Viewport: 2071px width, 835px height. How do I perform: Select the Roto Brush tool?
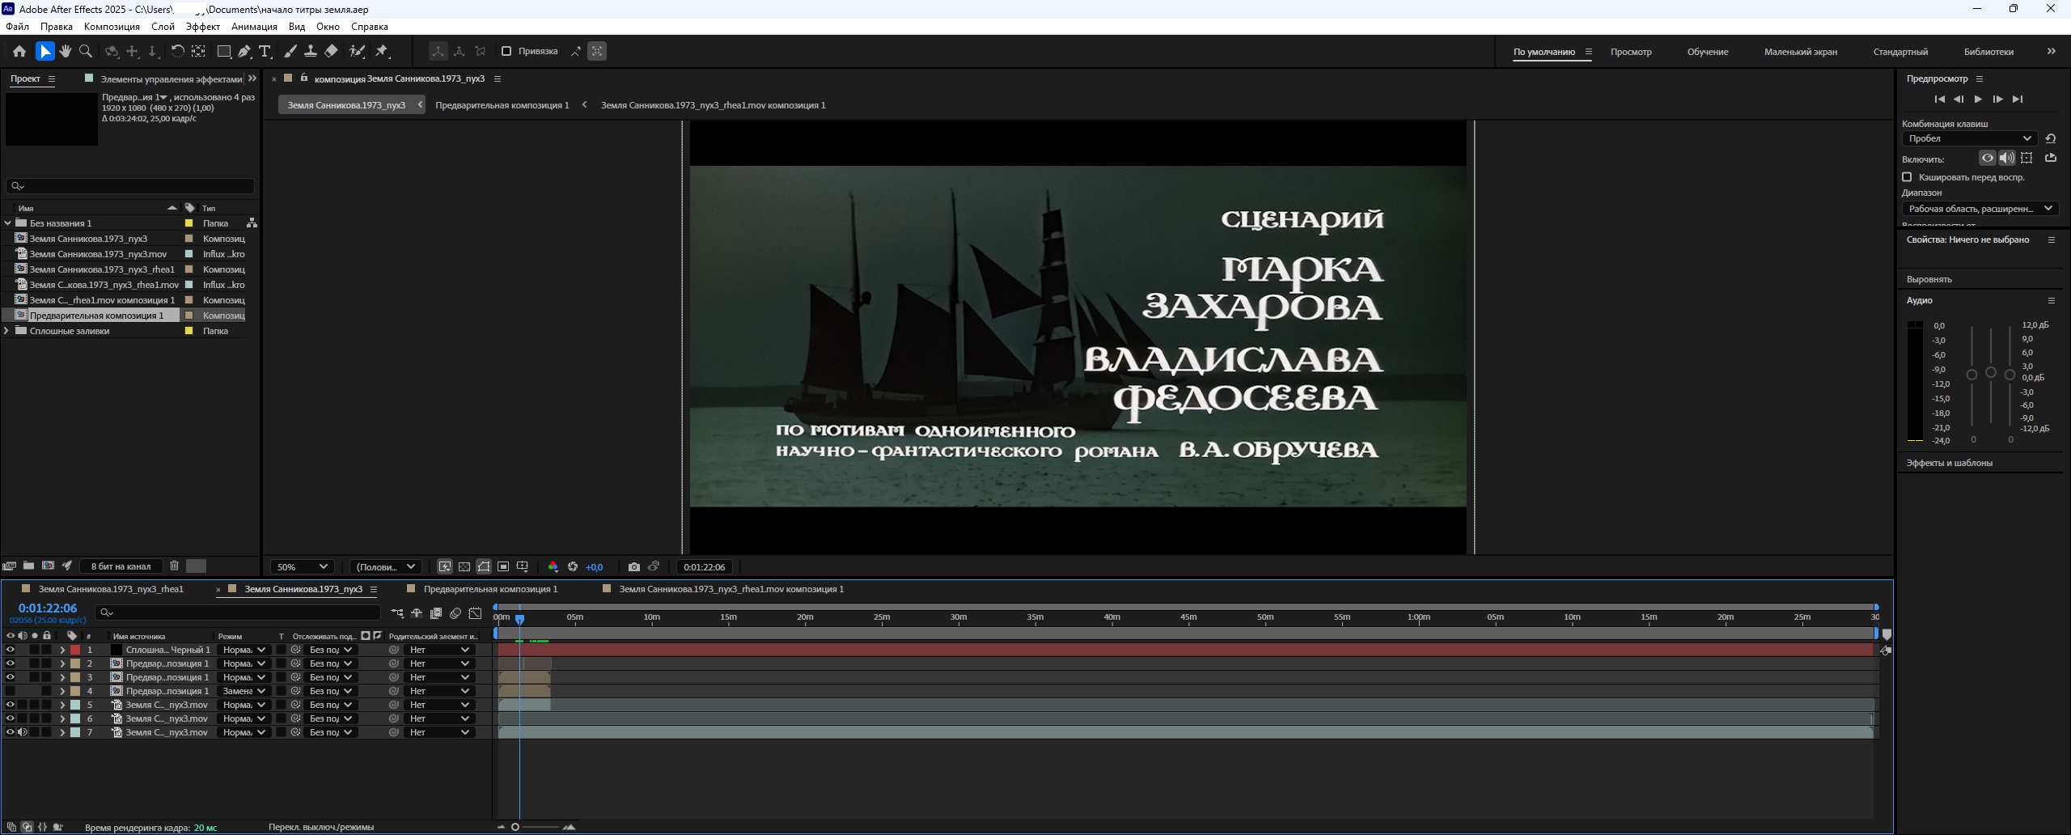click(x=357, y=51)
